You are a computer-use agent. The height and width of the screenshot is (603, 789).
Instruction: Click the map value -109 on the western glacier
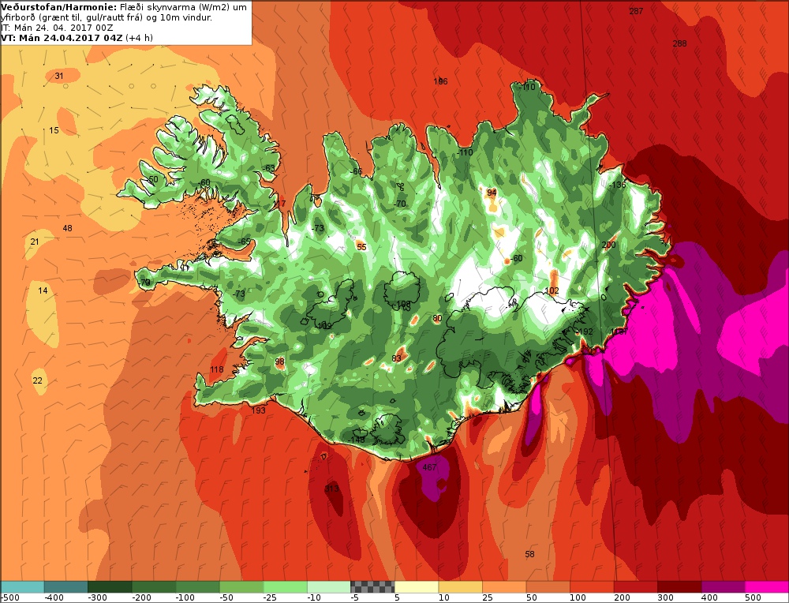pos(324,326)
